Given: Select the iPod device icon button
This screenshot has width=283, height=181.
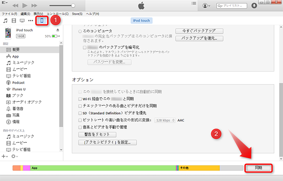Looking at the screenshot, I should coord(42,21).
